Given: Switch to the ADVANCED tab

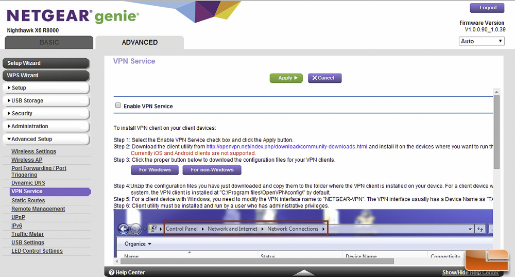Looking at the screenshot, I should (140, 42).
